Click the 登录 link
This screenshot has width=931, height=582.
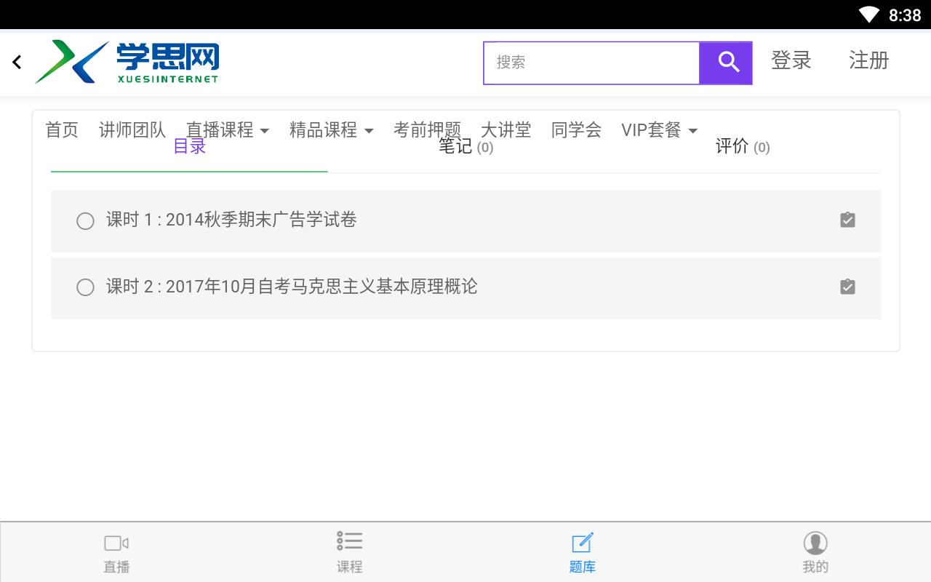pos(791,60)
